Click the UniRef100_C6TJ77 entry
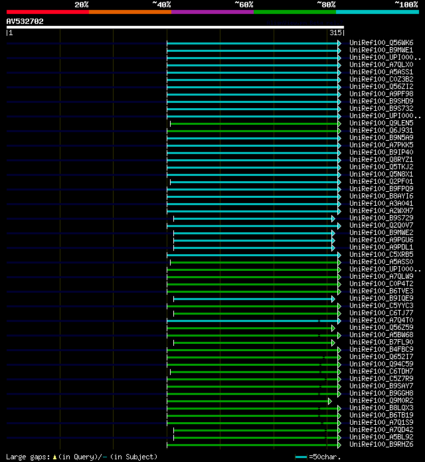This screenshot has width=425, height=462. point(381,313)
